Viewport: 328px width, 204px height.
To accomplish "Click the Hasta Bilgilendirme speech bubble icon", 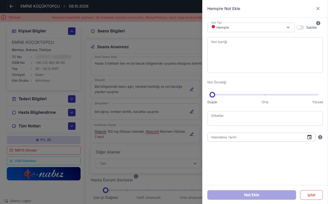I will [14, 113].
